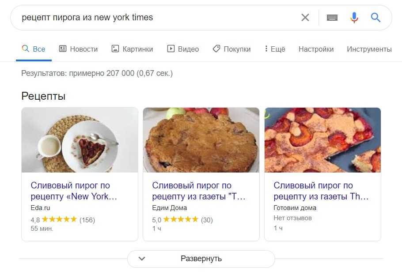This screenshot has width=402, height=274.
Task: Clear the search query with the X icon
Action: [305, 18]
